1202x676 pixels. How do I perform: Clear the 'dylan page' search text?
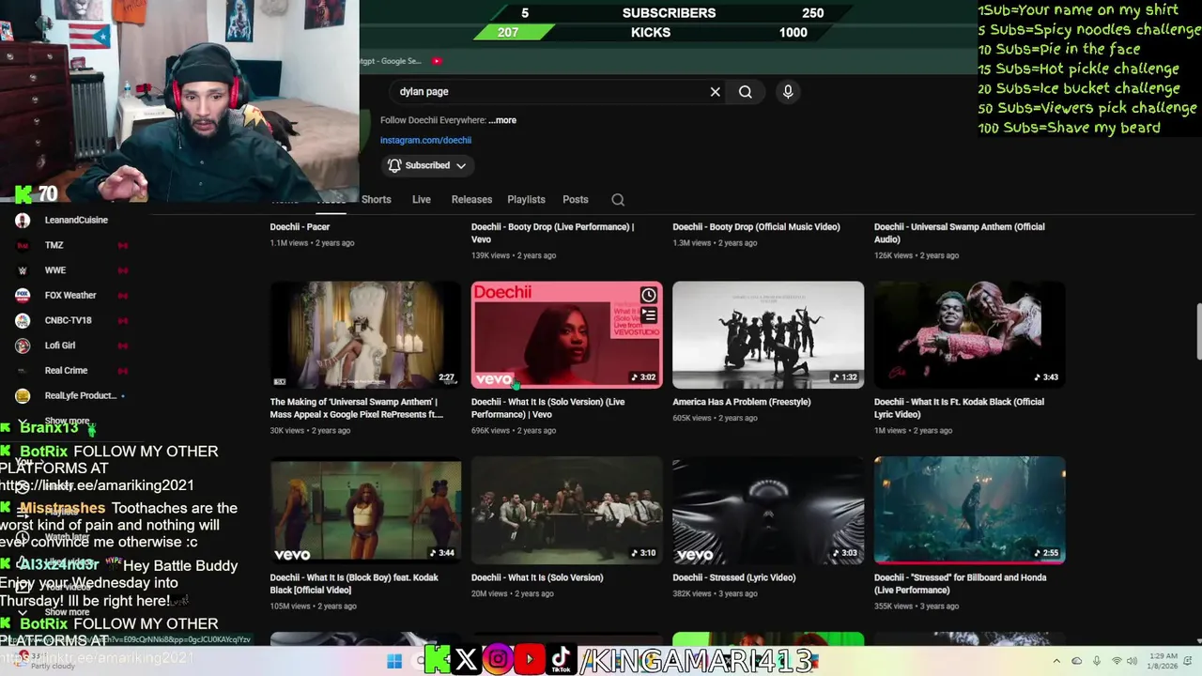pos(715,92)
